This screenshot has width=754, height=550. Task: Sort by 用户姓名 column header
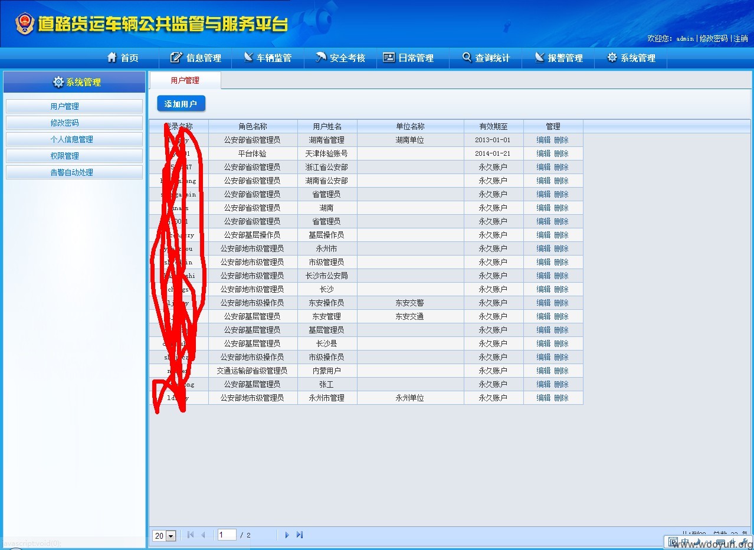[x=327, y=126]
